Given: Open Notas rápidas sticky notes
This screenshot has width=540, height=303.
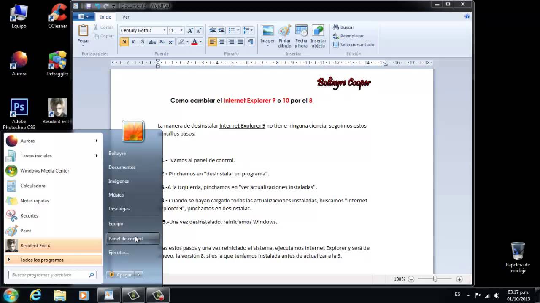Looking at the screenshot, I should point(53,201).
